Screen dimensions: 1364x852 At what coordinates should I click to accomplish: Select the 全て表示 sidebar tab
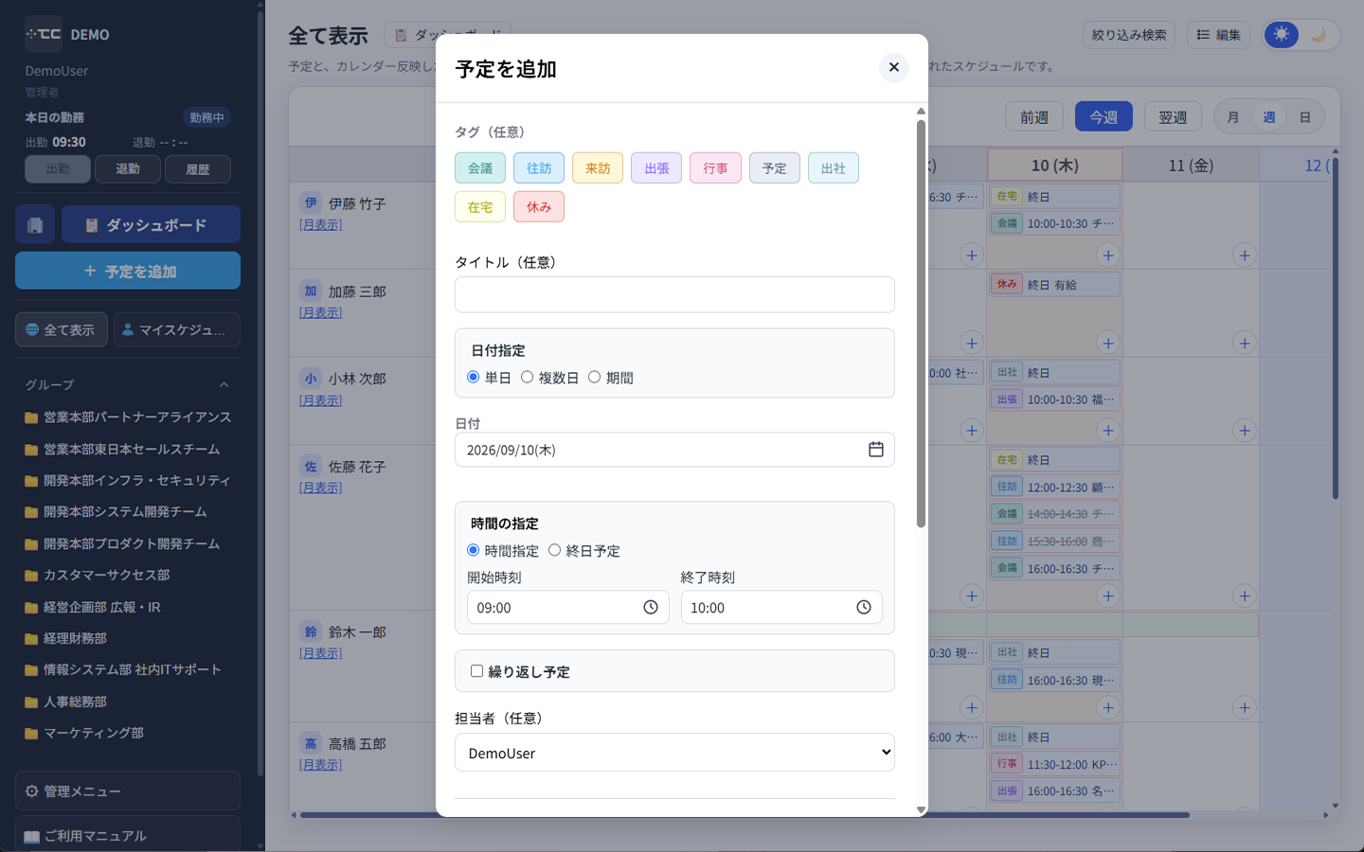(62, 329)
